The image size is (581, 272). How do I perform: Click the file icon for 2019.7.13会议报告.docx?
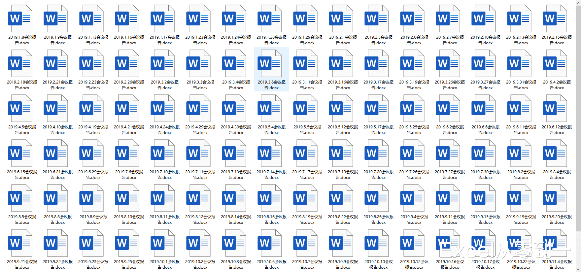coord(234,153)
